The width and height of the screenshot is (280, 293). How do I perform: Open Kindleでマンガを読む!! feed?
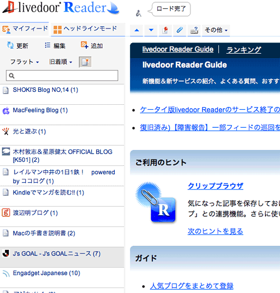tap(62, 196)
